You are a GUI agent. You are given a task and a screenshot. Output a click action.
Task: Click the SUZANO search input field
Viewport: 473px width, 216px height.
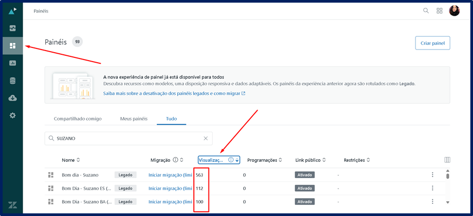pos(127,139)
